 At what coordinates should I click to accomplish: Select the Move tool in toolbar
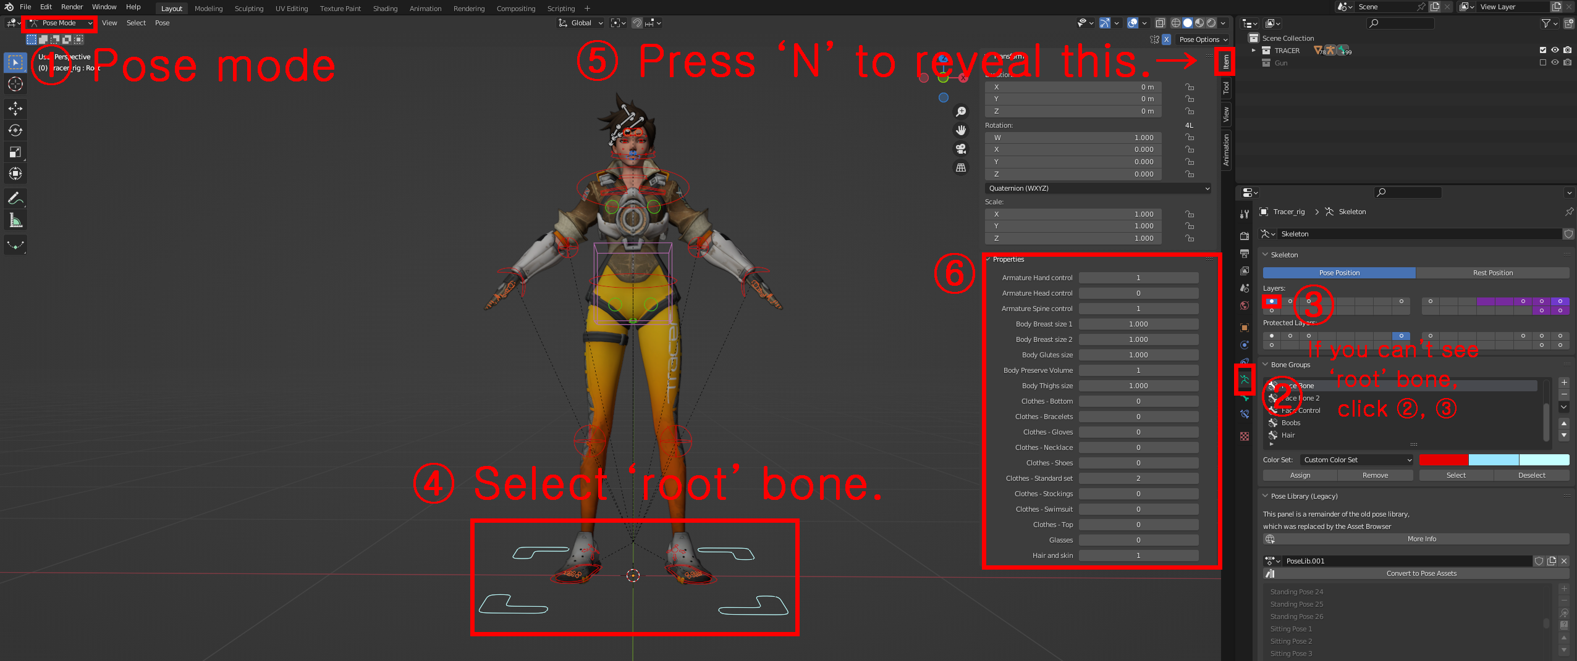click(15, 109)
